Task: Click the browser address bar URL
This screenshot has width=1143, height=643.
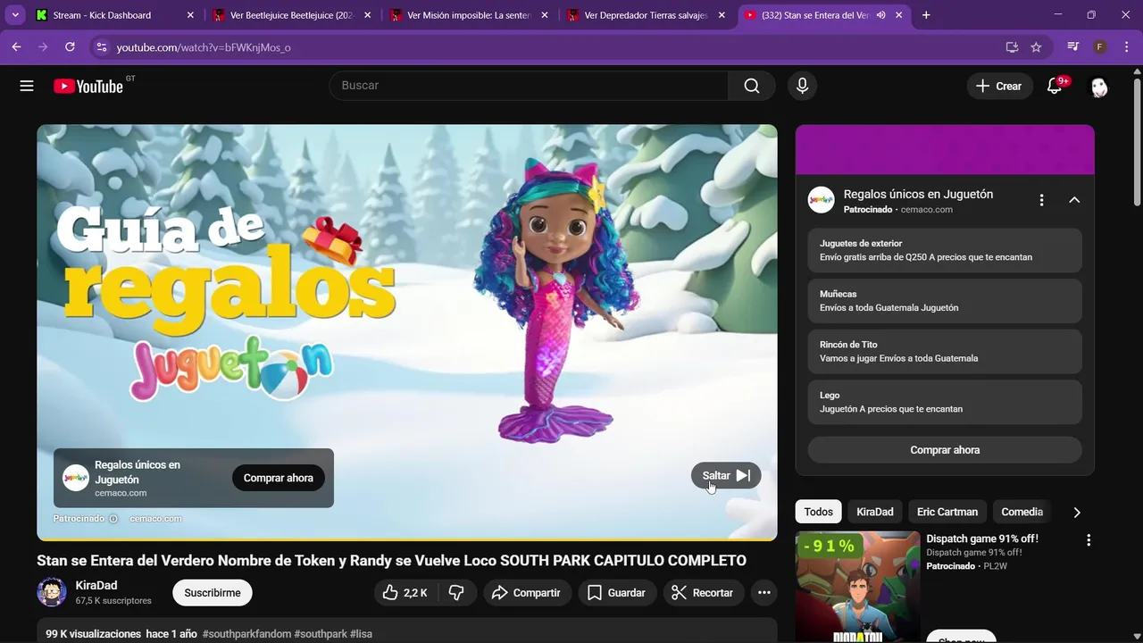Action: click(204, 47)
